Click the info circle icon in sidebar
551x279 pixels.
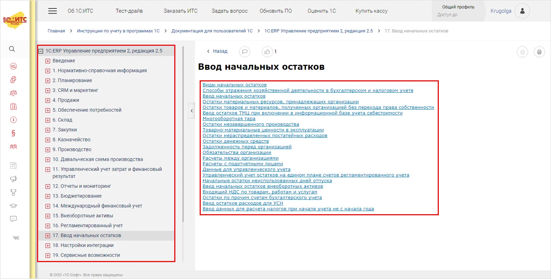point(13,120)
